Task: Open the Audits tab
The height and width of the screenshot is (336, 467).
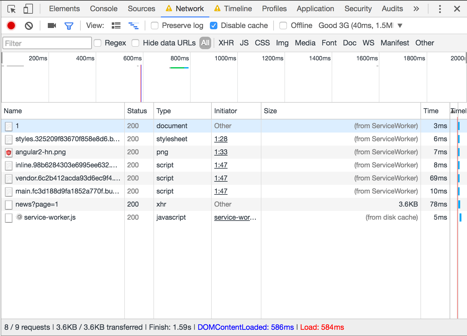Action: [392, 9]
